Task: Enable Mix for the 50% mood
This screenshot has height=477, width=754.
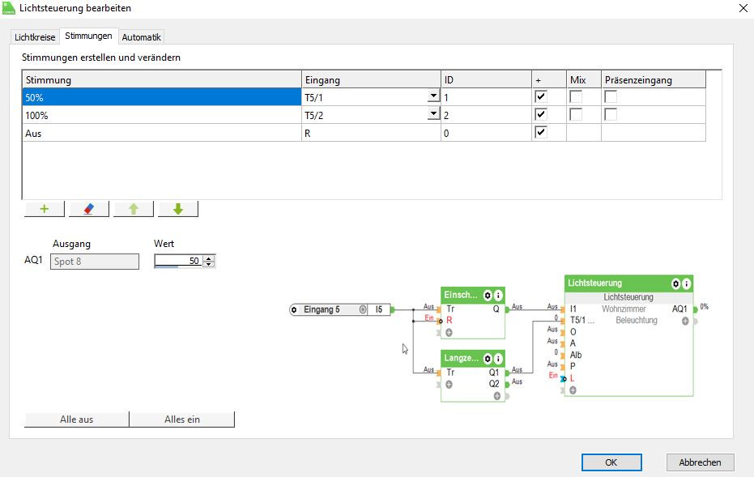Action: (x=576, y=96)
